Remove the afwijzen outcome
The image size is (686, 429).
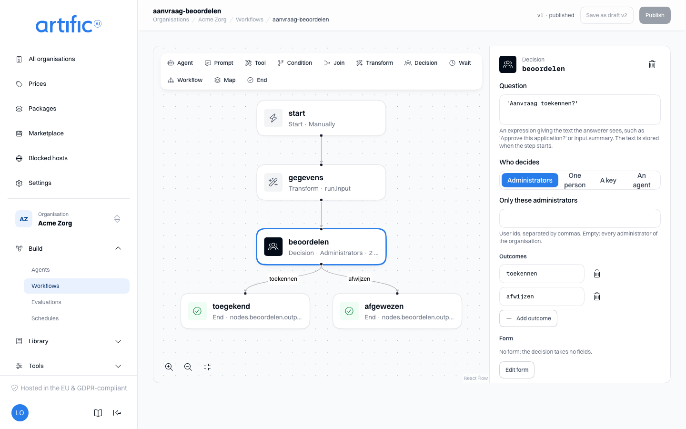pyautogui.click(x=597, y=296)
